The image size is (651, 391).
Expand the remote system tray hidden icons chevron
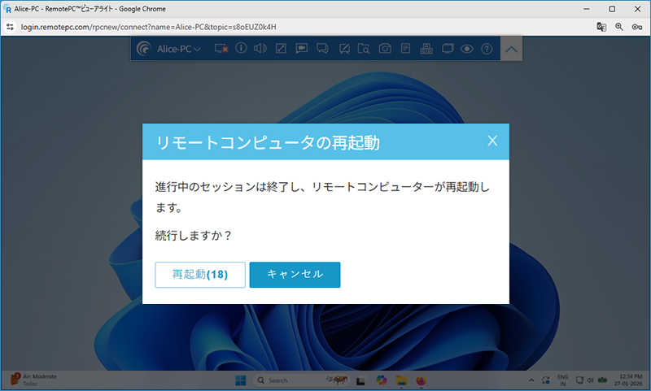pyautogui.click(x=531, y=380)
